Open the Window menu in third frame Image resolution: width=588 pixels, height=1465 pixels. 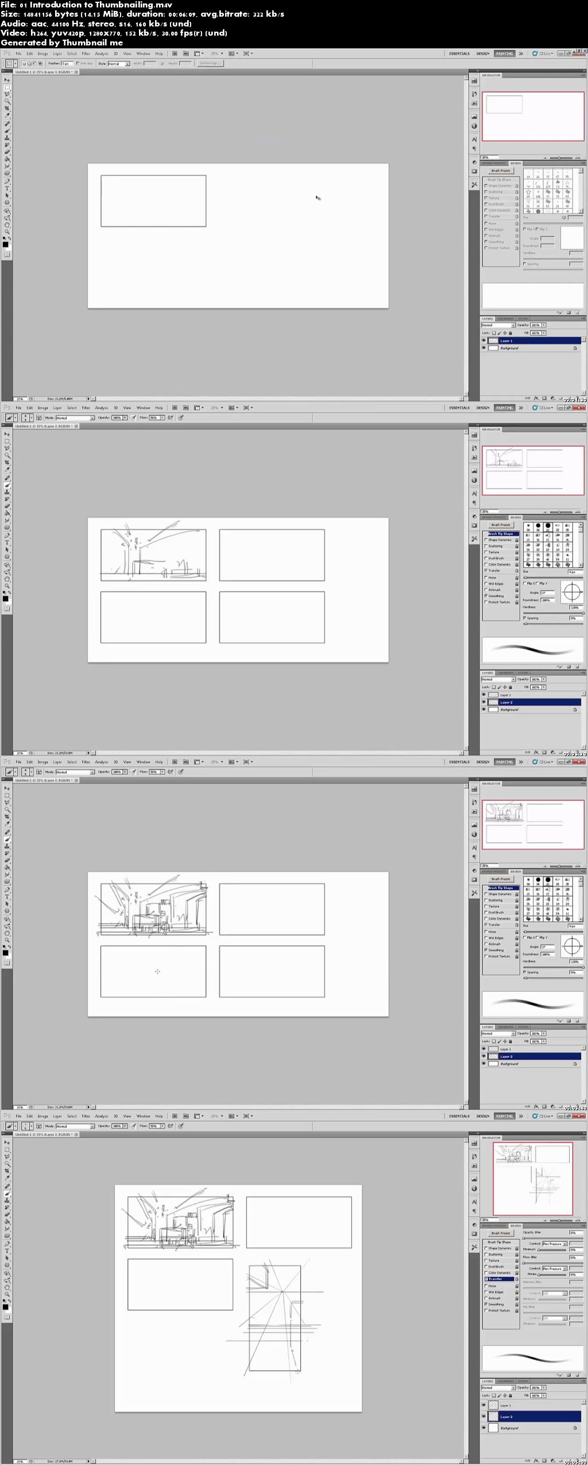tap(143, 762)
